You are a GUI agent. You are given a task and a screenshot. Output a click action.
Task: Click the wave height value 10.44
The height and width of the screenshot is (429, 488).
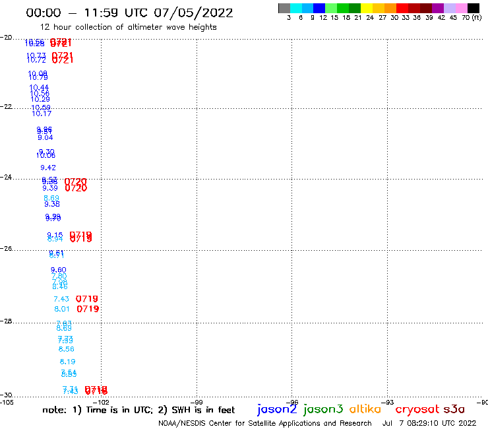(39, 87)
